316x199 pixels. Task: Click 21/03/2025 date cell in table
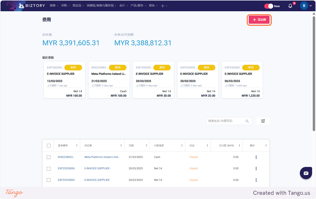pos(136,157)
